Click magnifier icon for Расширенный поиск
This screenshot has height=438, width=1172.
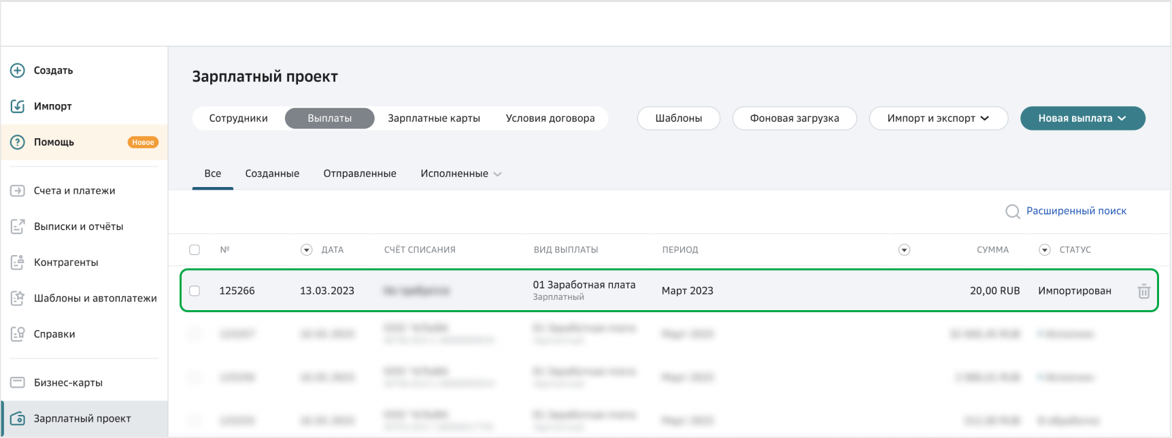coord(1012,212)
